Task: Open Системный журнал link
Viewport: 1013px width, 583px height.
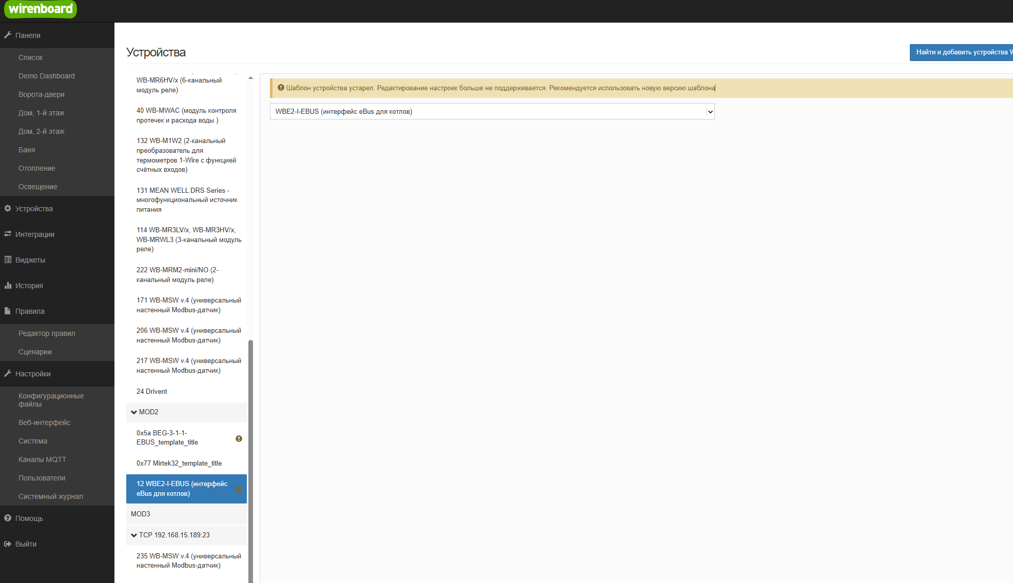Action: click(51, 496)
